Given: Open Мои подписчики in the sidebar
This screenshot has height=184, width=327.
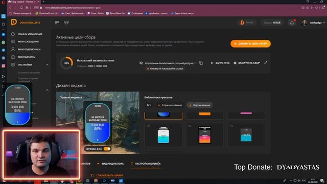Looking at the screenshot, I should tap(29, 49).
